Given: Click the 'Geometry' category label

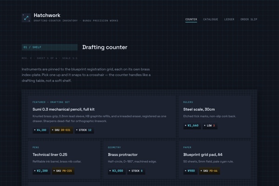Looking at the screenshot, I should point(114,147).
